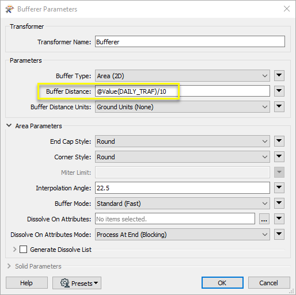The width and height of the screenshot is (296, 295).
Task: Enable the Generate Dissolve List checkbox
Action: tap(23, 250)
